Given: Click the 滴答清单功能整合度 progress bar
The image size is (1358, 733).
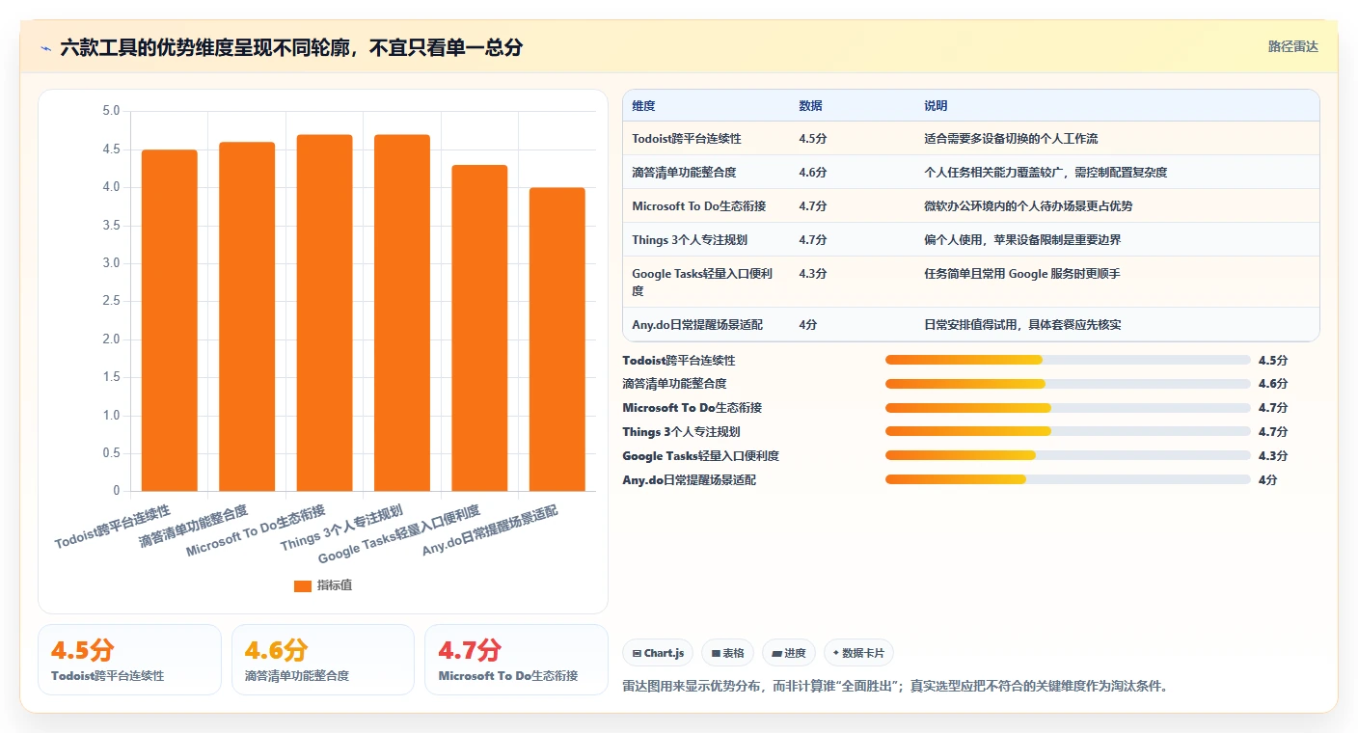Looking at the screenshot, I should pyautogui.click(x=1068, y=384).
